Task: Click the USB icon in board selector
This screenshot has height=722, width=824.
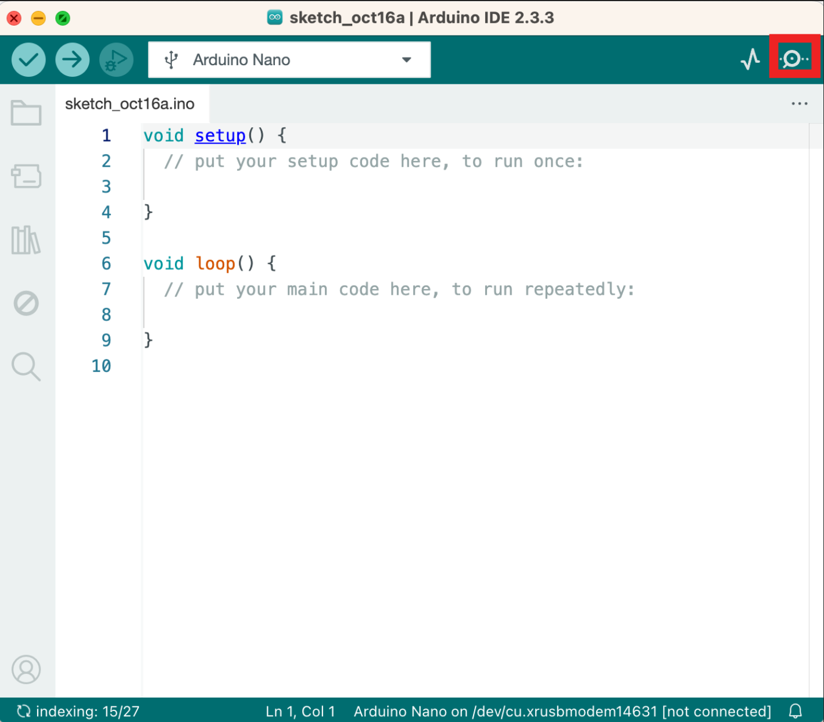Action: [171, 59]
